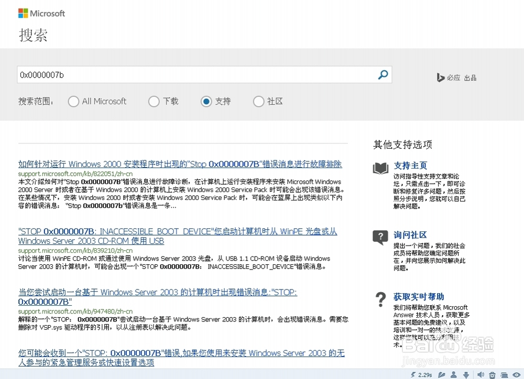
Task: Click the 搜索范围 label
Action: 36,101
